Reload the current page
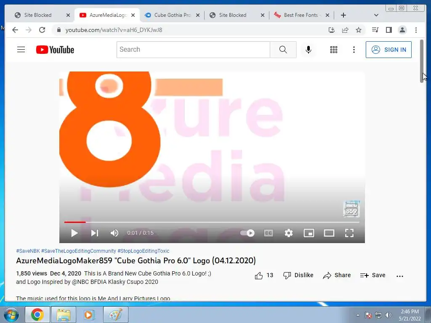The width and height of the screenshot is (431, 323). coord(42,30)
